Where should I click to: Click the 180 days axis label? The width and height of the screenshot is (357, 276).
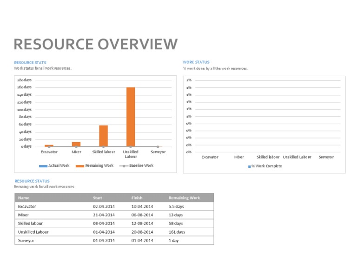[x=24, y=80]
